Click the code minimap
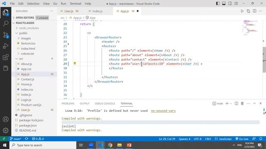This screenshot has width=266, height=149. (x=251, y=27)
